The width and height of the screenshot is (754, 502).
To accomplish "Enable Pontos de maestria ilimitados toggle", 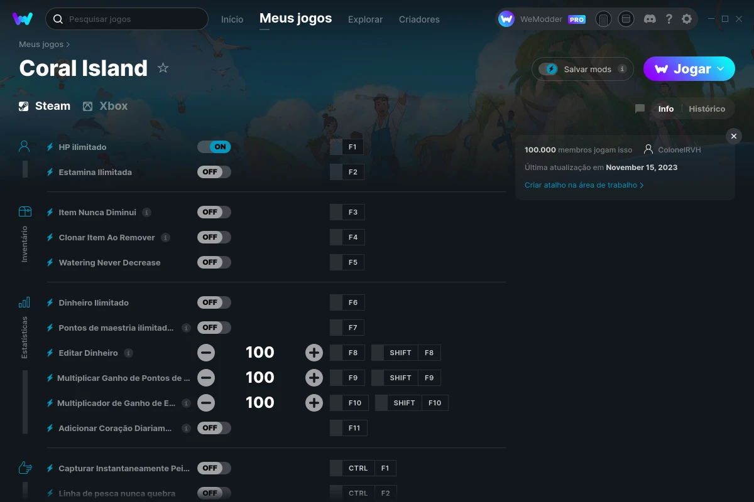I will 214,328.
